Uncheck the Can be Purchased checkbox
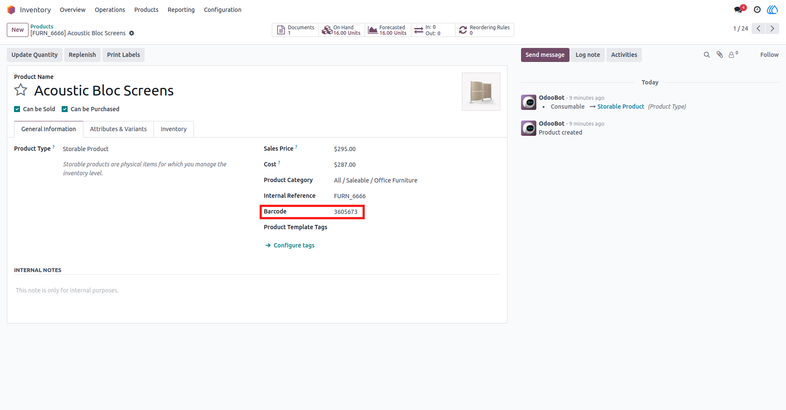The width and height of the screenshot is (786, 410). 65,109
